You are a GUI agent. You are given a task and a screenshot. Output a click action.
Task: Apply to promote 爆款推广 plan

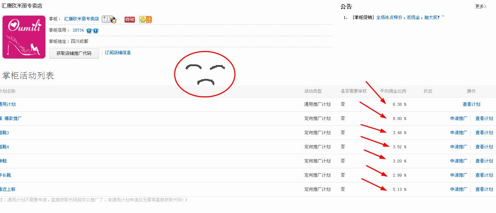coord(459,118)
